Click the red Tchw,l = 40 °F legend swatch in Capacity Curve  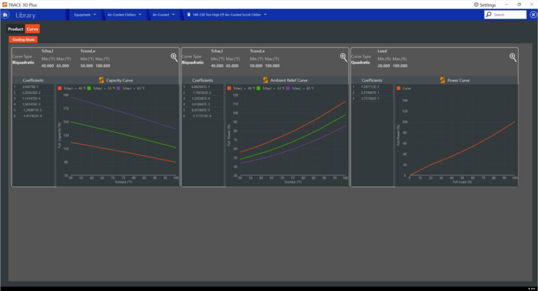pyautogui.click(x=60, y=89)
